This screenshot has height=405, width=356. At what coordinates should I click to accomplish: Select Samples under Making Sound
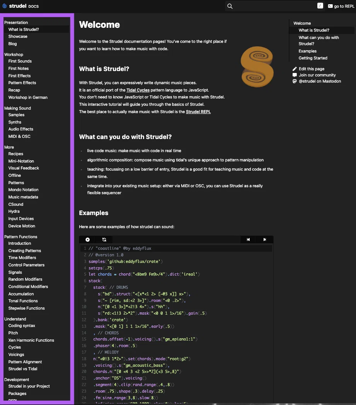(x=16, y=115)
